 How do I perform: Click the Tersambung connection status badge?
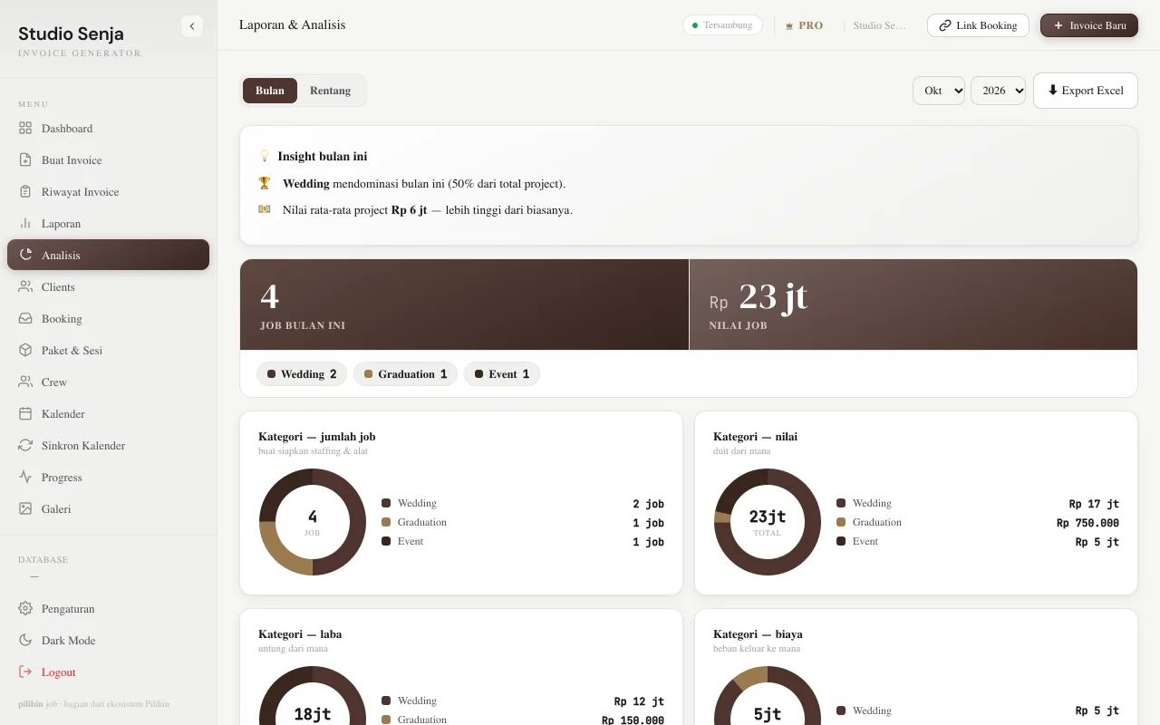point(722,25)
